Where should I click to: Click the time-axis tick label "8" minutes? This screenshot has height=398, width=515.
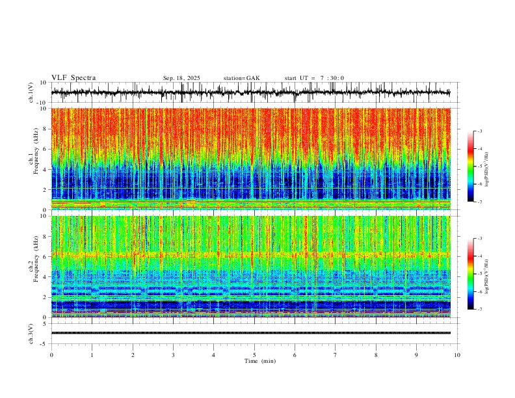click(x=376, y=355)
